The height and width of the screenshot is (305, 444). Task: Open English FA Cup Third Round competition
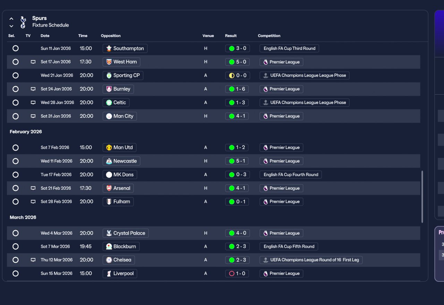[289, 49]
